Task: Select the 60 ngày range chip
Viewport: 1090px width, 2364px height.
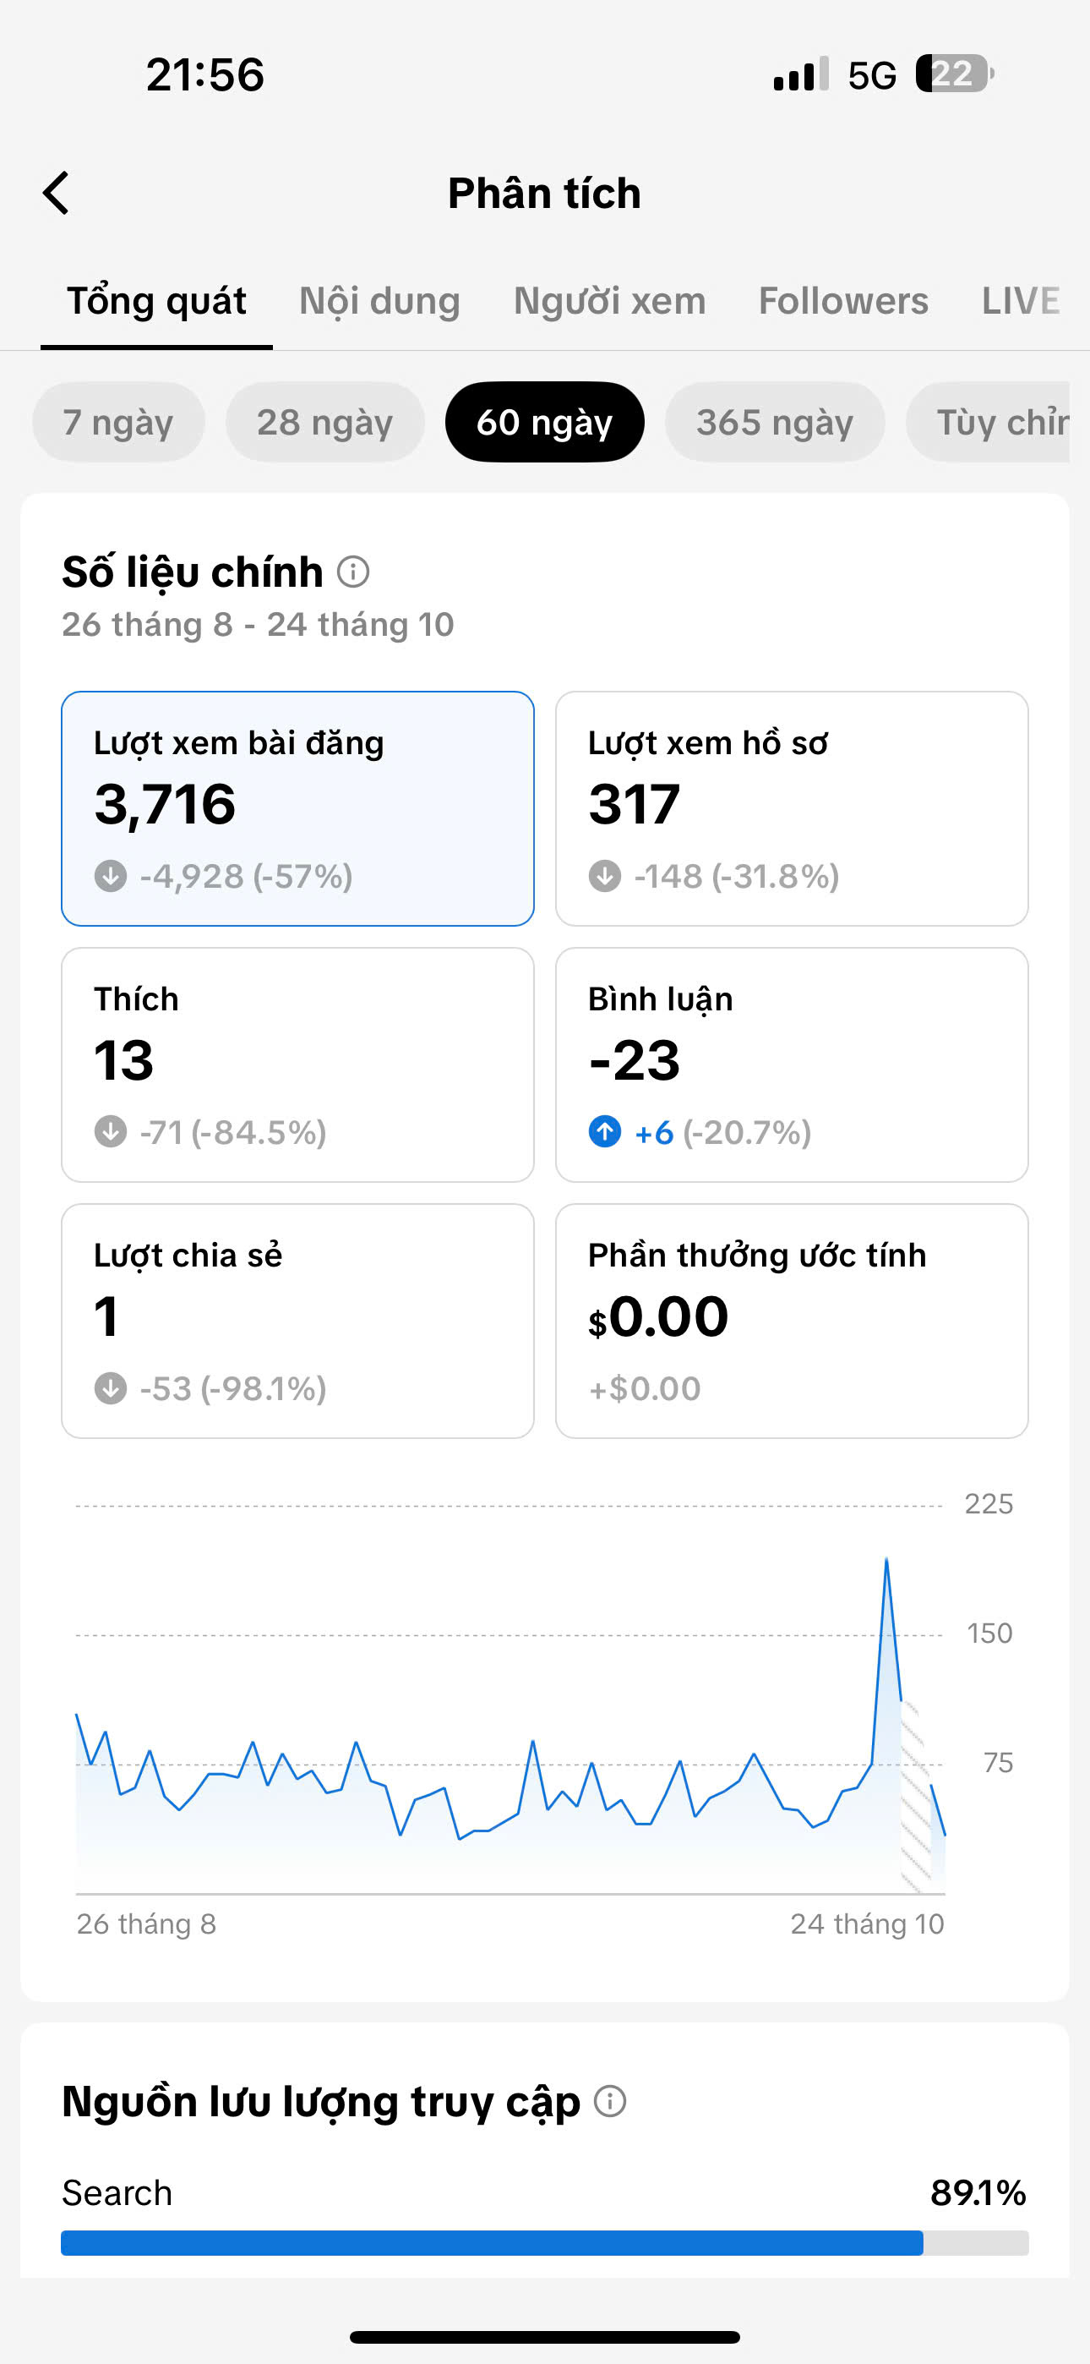Action: coord(544,422)
